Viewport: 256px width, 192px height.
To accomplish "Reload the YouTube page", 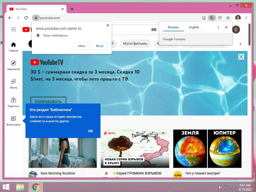I will pyautogui.click(x=26, y=18).
